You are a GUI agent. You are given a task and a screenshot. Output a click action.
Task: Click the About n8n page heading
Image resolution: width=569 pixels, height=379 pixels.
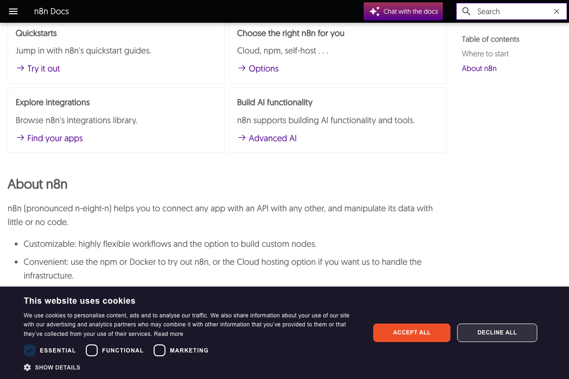point(37,184)
